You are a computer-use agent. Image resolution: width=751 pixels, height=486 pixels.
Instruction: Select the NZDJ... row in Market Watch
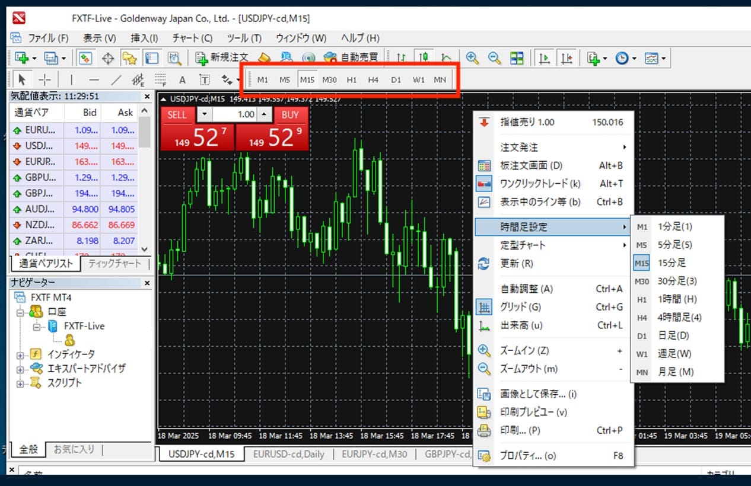(74, 225)
